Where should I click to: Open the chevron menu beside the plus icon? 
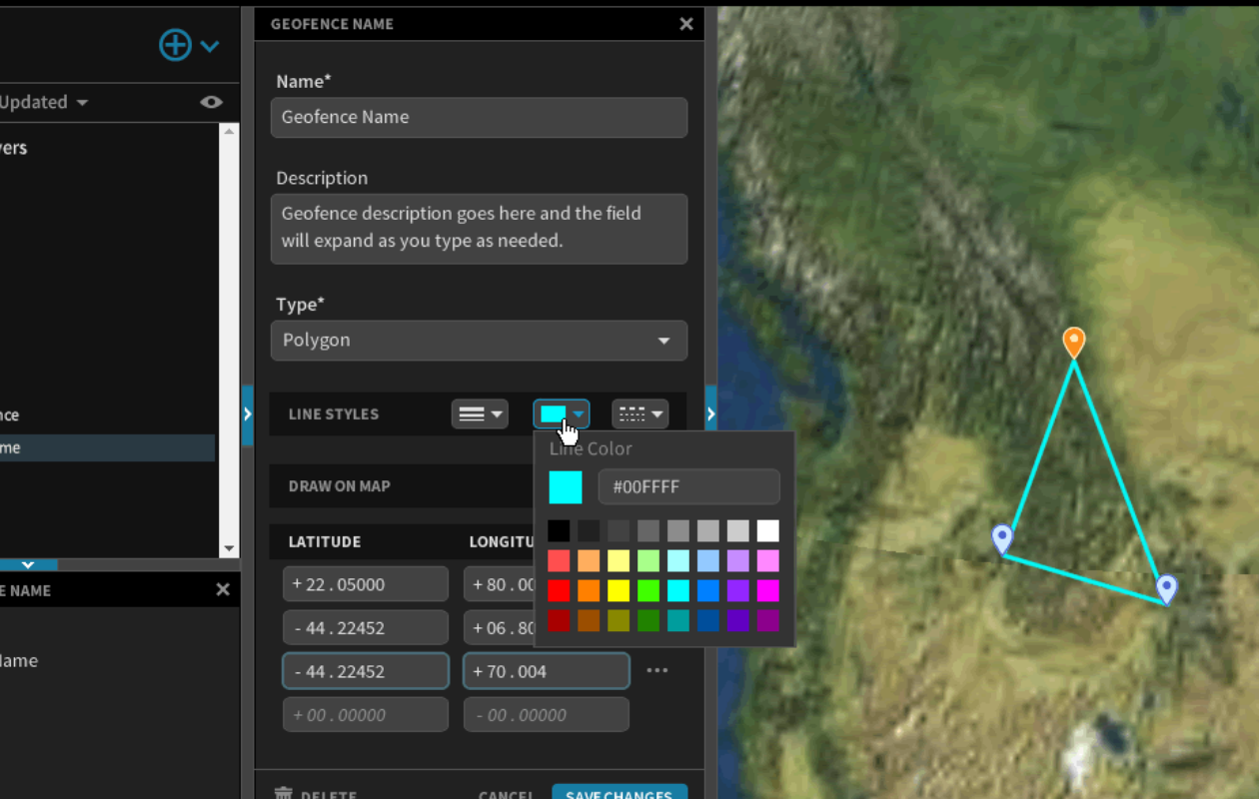pyautogui.click(x=210, y=46)
